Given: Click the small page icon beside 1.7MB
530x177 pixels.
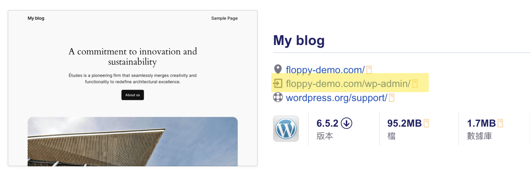Looking at the screenshot, I should click(x=500, y=123).
